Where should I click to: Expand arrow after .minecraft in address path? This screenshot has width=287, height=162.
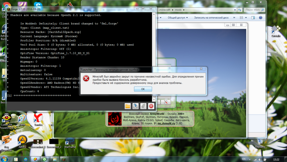(173, 10)
